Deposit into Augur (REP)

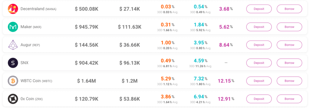point(259,45)
